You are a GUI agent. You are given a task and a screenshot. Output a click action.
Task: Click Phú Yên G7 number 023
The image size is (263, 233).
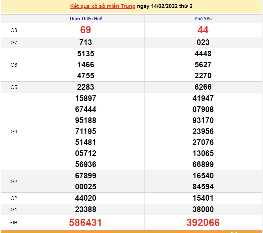pyautogui.click(x=203, y=42)
